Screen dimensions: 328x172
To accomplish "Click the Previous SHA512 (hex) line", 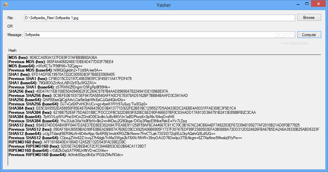I will pyautogui.click(x=164, y=129).
